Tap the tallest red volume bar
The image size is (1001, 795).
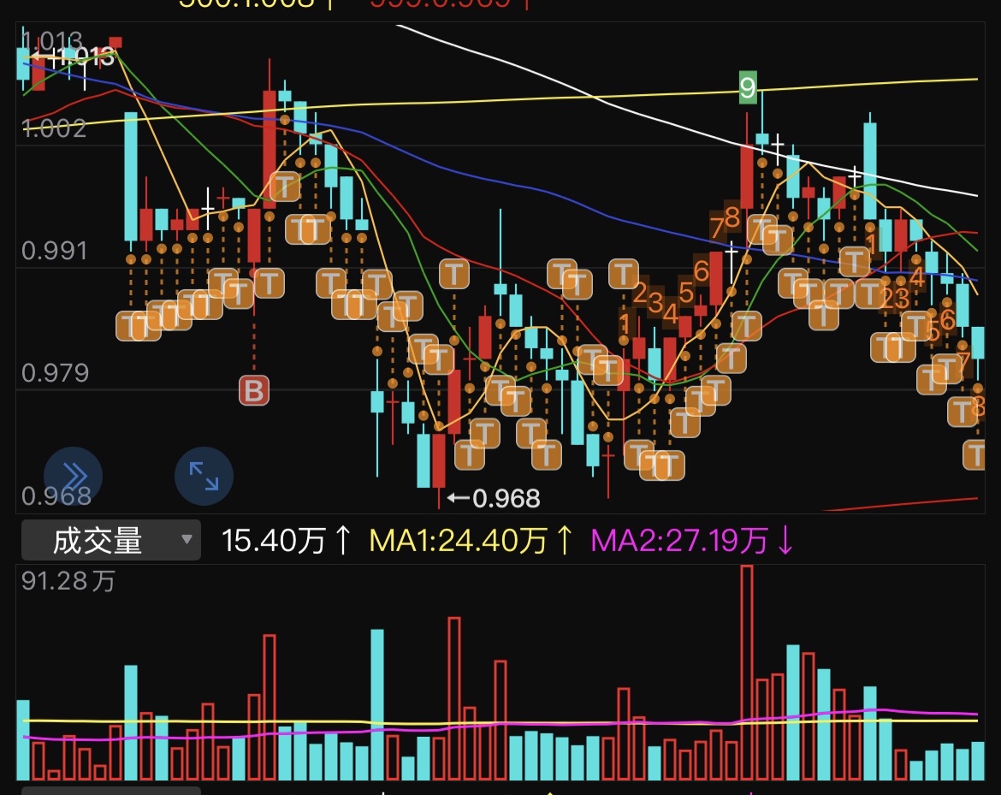coord(746,673)
